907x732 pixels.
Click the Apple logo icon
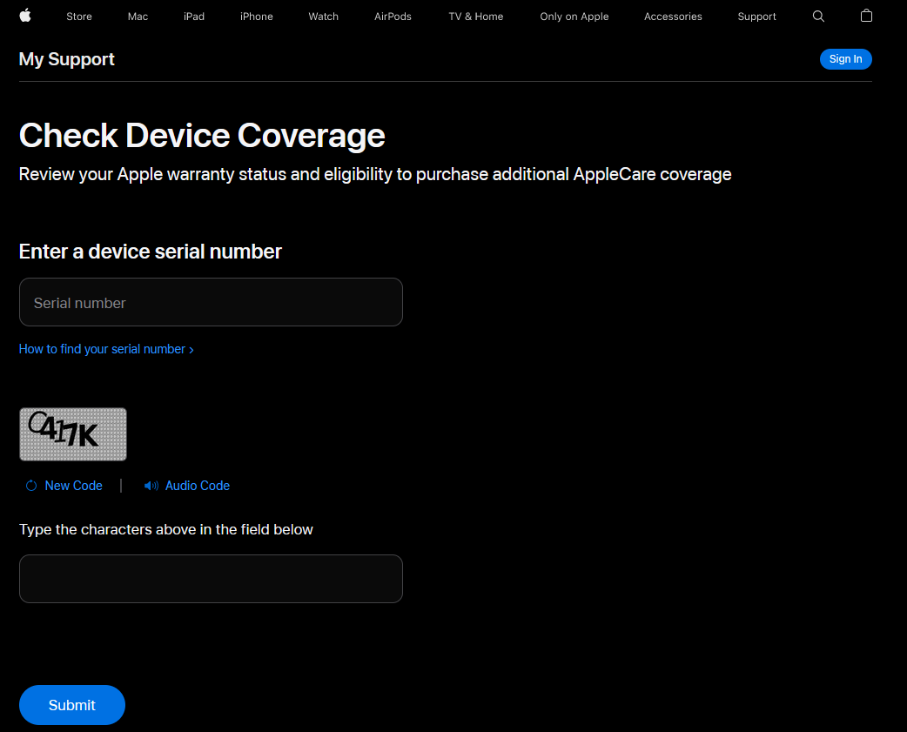25,16
